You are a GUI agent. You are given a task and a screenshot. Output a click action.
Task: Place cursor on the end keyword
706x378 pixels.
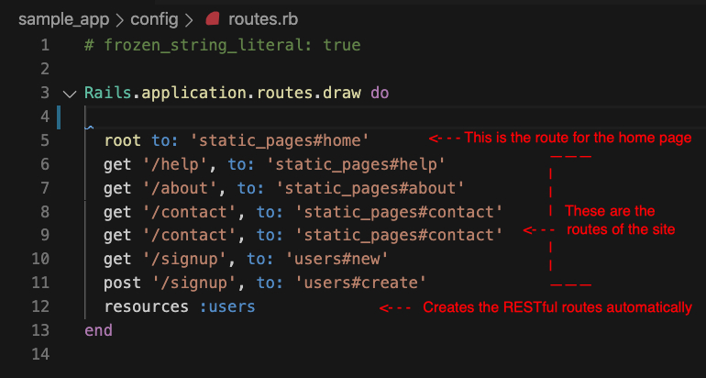(98, 329)
